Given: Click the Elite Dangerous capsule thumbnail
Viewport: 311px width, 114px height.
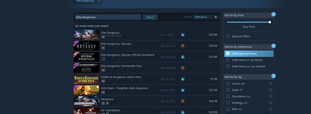Looking at the screenshot, I should [x=86, y=35].
